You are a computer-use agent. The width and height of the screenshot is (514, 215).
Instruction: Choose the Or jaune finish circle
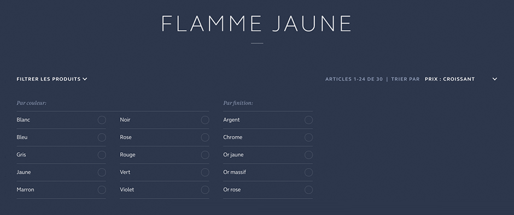click(308, 155)
